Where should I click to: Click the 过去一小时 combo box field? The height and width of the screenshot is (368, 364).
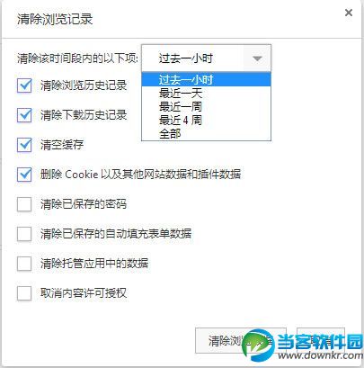206,58
